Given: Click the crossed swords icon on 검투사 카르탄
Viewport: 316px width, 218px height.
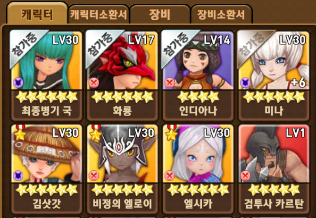Looking at the screenshot, I should [x=245, y=176].
